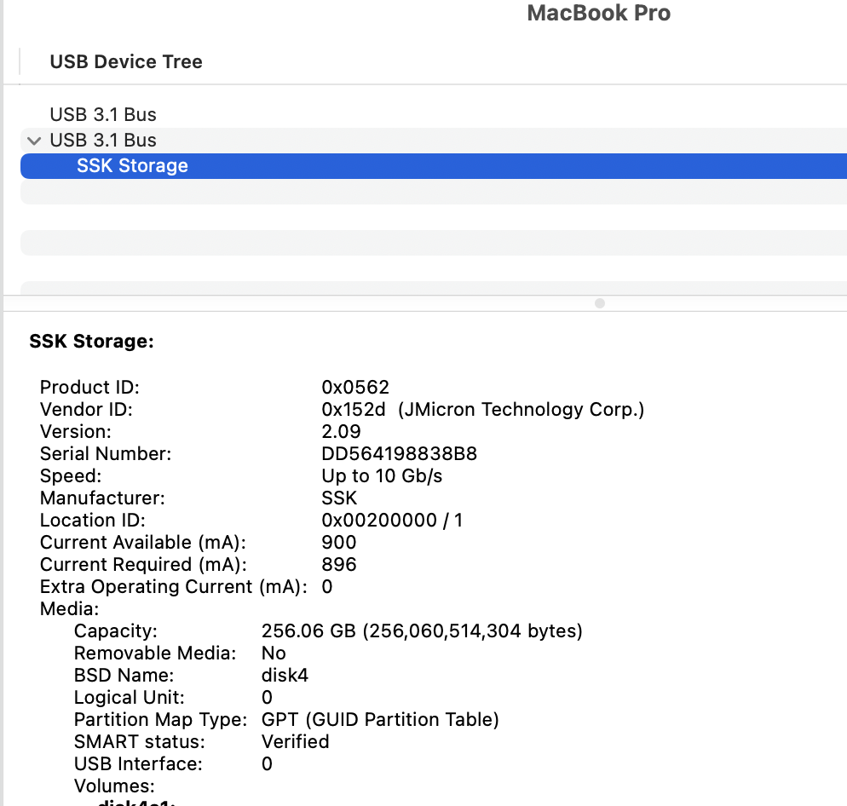Click the Serial Number: label
Viewport: 847px width, 806px height.
coord(106,454)
